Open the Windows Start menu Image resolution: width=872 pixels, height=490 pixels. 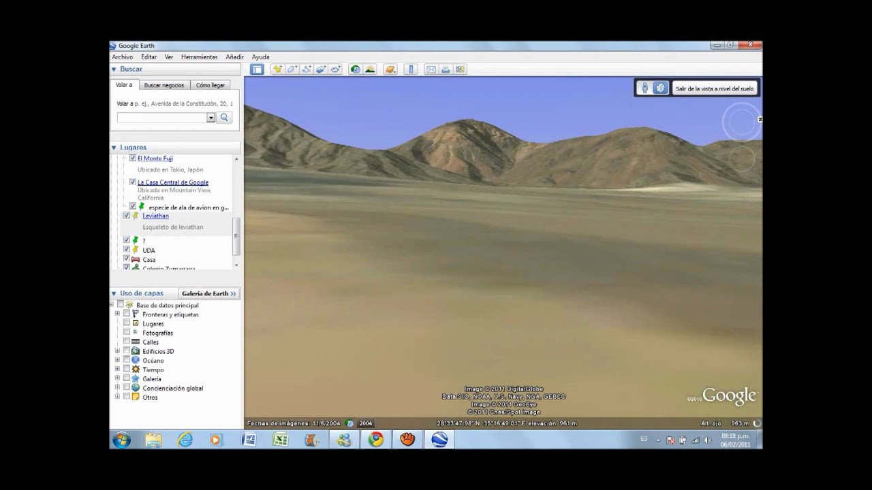(x=122, y=440)
